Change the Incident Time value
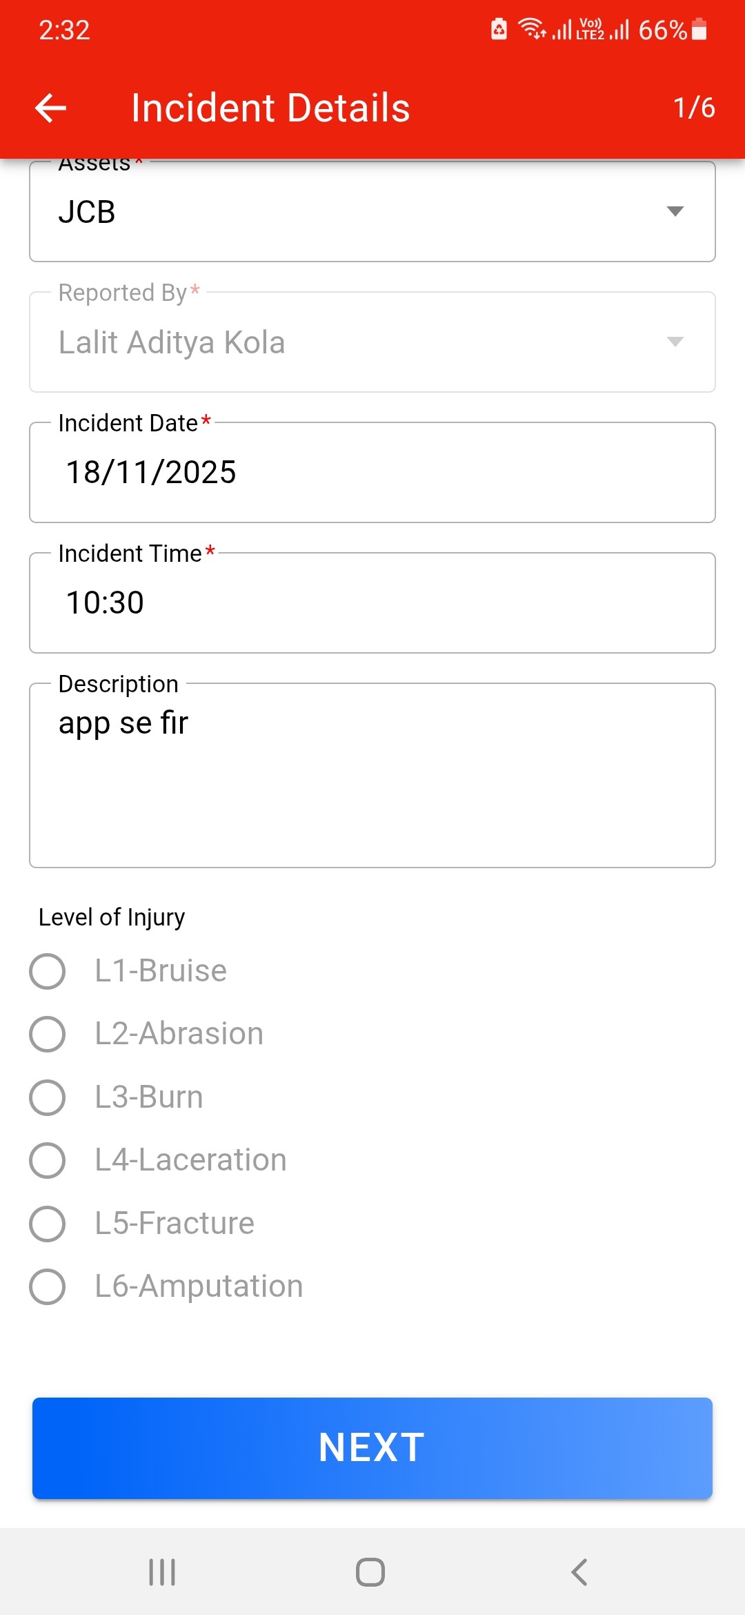 tap(372, 603)
